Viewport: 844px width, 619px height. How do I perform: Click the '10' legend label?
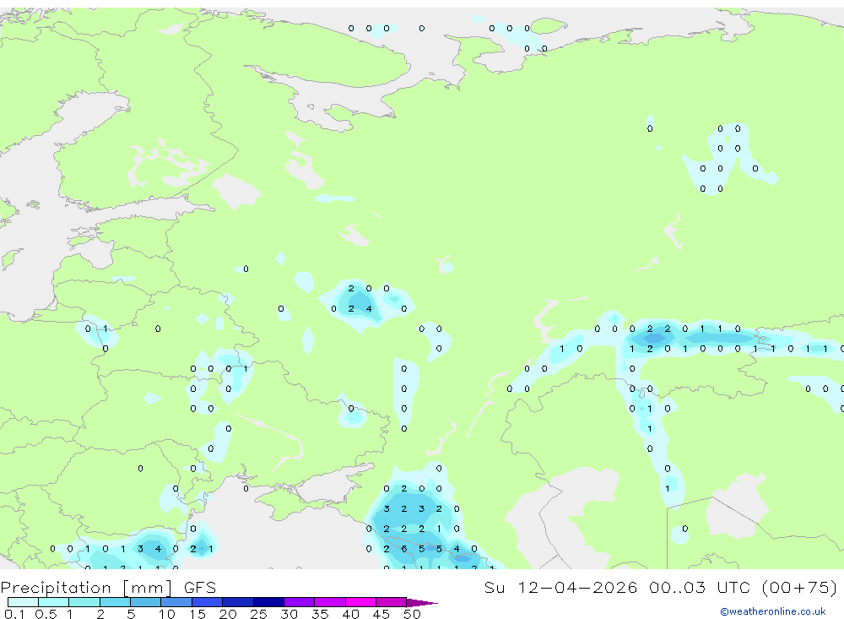tap(167, 614)
